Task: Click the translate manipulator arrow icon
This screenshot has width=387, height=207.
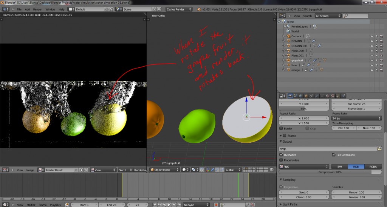Action: point(212,170)
